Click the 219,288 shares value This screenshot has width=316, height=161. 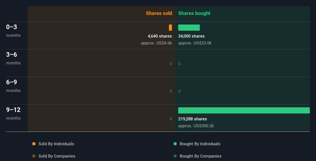tap(192, 119)
